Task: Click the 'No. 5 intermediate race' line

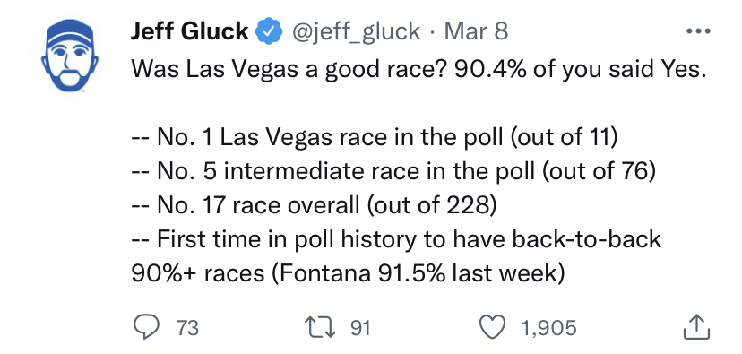Action: tap(393, 172)
